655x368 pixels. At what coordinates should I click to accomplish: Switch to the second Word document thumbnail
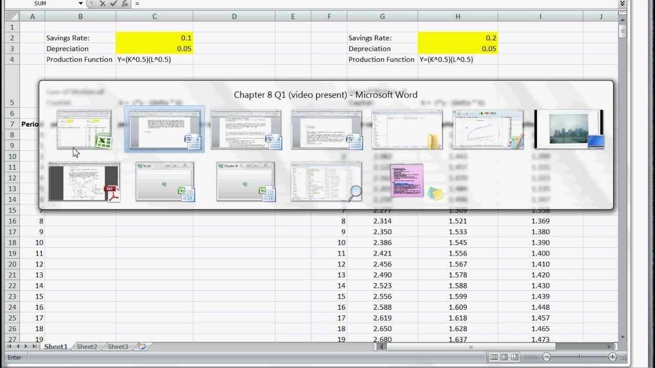point(246,129)
